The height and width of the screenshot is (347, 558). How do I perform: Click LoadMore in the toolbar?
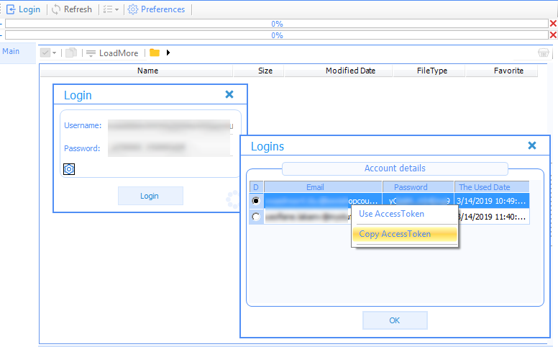tap(112, 53)
